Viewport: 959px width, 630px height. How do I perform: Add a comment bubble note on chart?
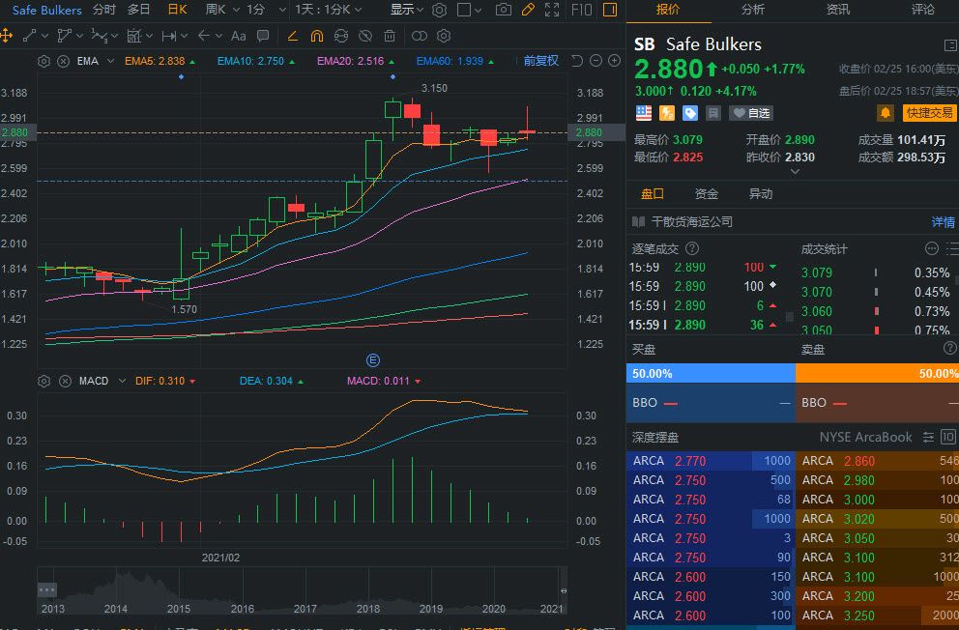point(263,36)
